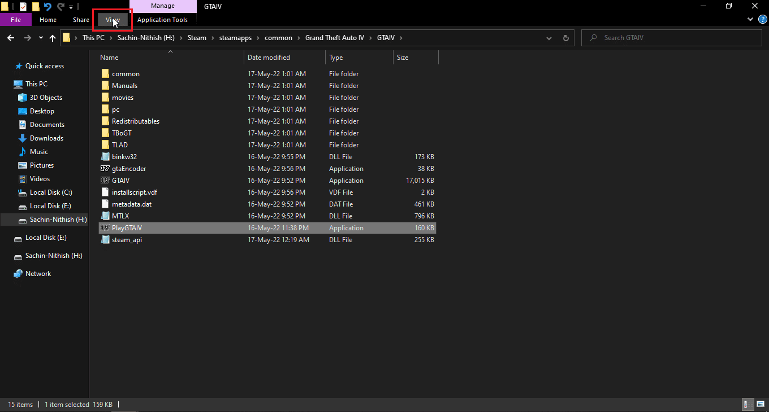769x412 pixels.
Task: Open the View ribbon tab
Action: pyautogui.click(x=113, y=20)
